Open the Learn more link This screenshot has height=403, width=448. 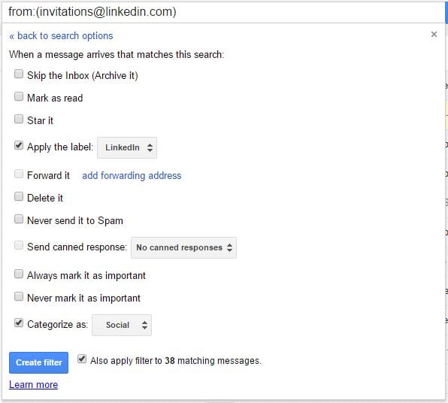[x=33, y=385]
